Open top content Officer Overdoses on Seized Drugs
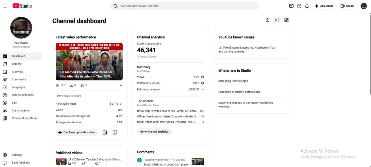 pos(167,116)
